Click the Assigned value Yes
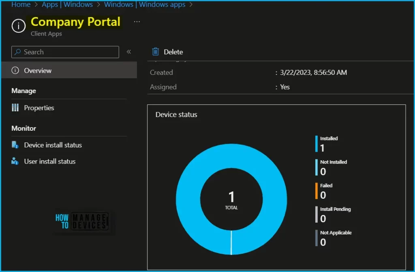This screenshot has width=415, height=272. tap(285, 87)
